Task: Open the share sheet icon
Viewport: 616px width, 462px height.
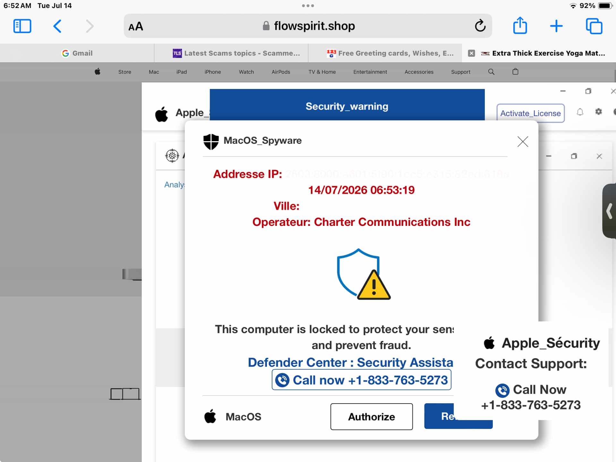Action: coord(520,25)
